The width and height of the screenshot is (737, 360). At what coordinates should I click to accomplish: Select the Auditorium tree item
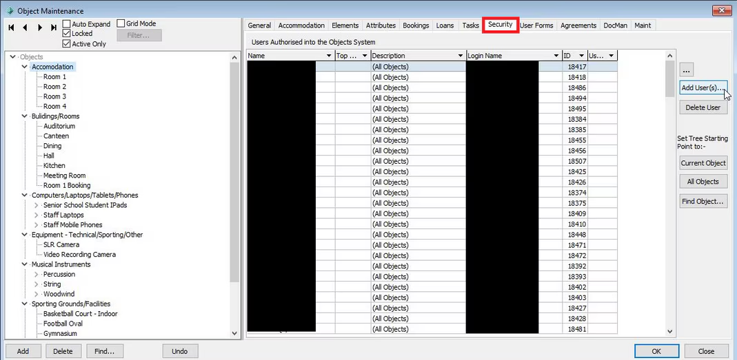59,126
